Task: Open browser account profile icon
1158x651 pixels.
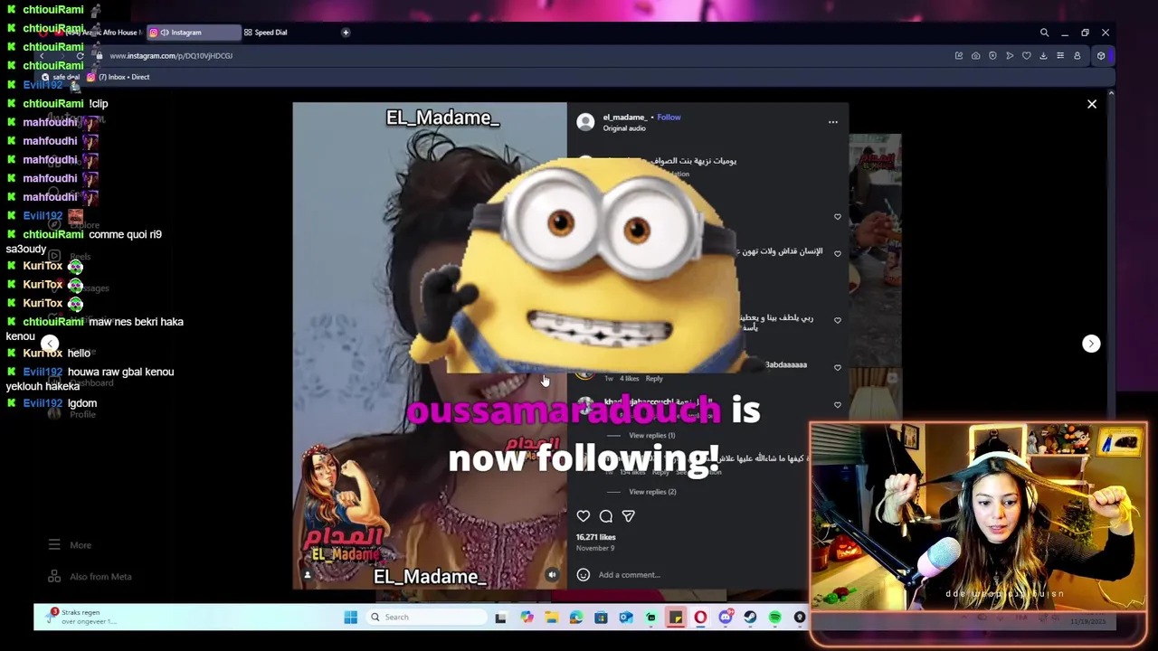Action: click(x=1077, y=56)
